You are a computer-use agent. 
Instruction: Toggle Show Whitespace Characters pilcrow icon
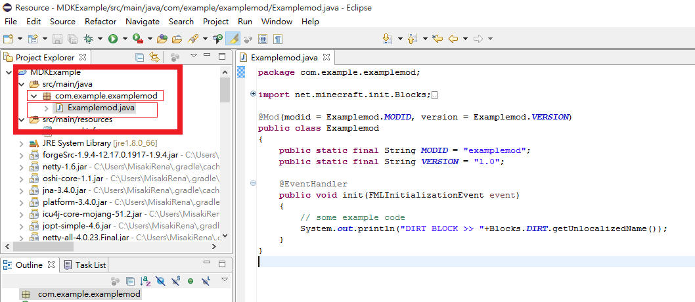(x=277, y=39)
